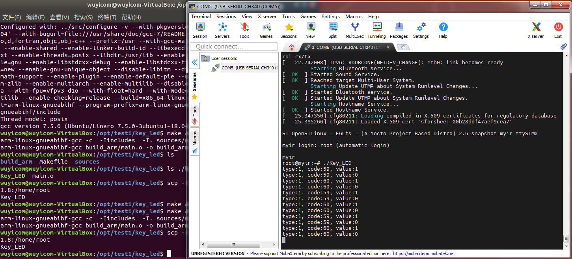This screenshot has width=572, height=259.
Task: Open the Sessions star icon in toolbar
Action: click(x=289, y=30)
